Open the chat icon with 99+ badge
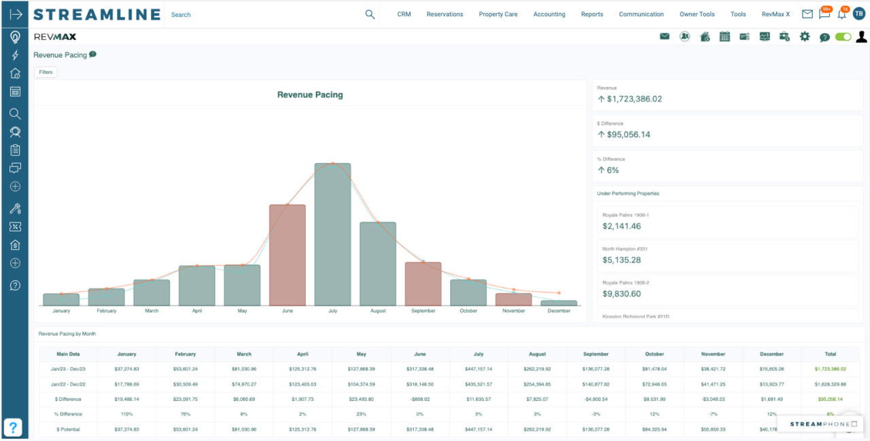Viewport: 870px width, 441px height. (824, 14)
